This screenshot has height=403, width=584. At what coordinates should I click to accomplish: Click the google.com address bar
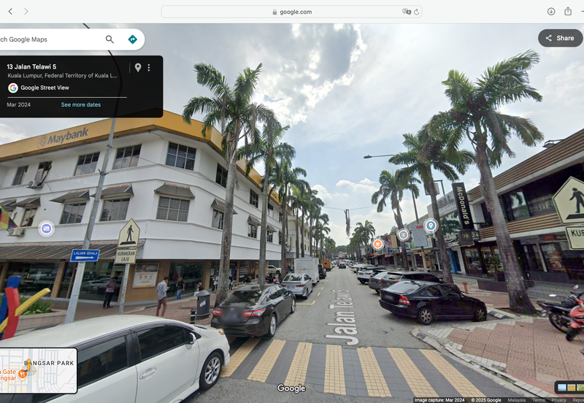click(x=291, y=12)
